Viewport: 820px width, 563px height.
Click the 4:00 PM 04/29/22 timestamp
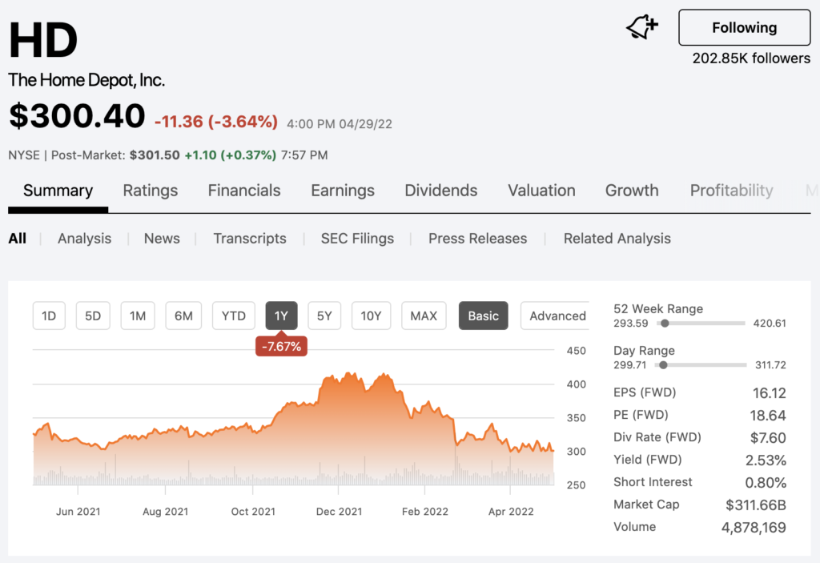[340, 124]
